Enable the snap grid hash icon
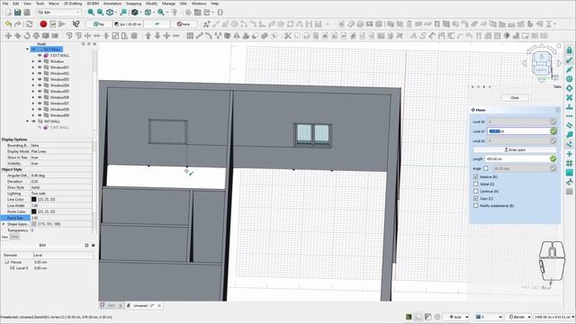576x324 pixels. point(569,163)
